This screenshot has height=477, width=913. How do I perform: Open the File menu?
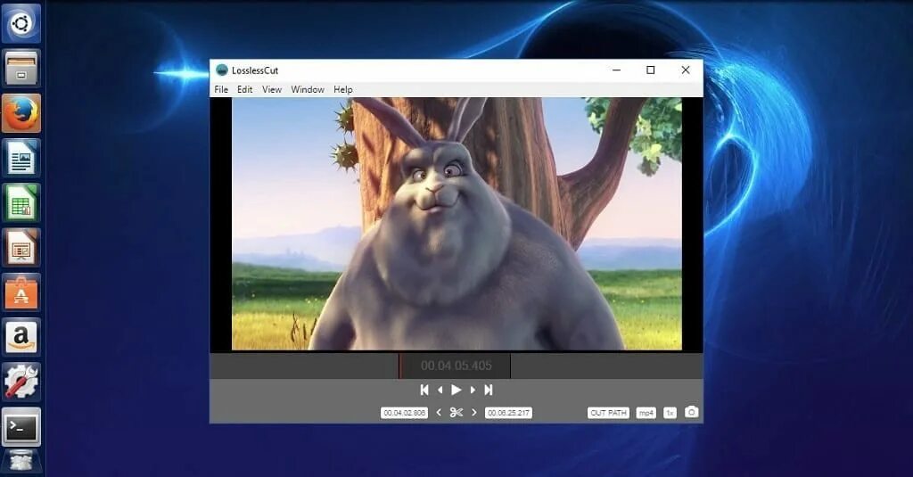point(221,89)
